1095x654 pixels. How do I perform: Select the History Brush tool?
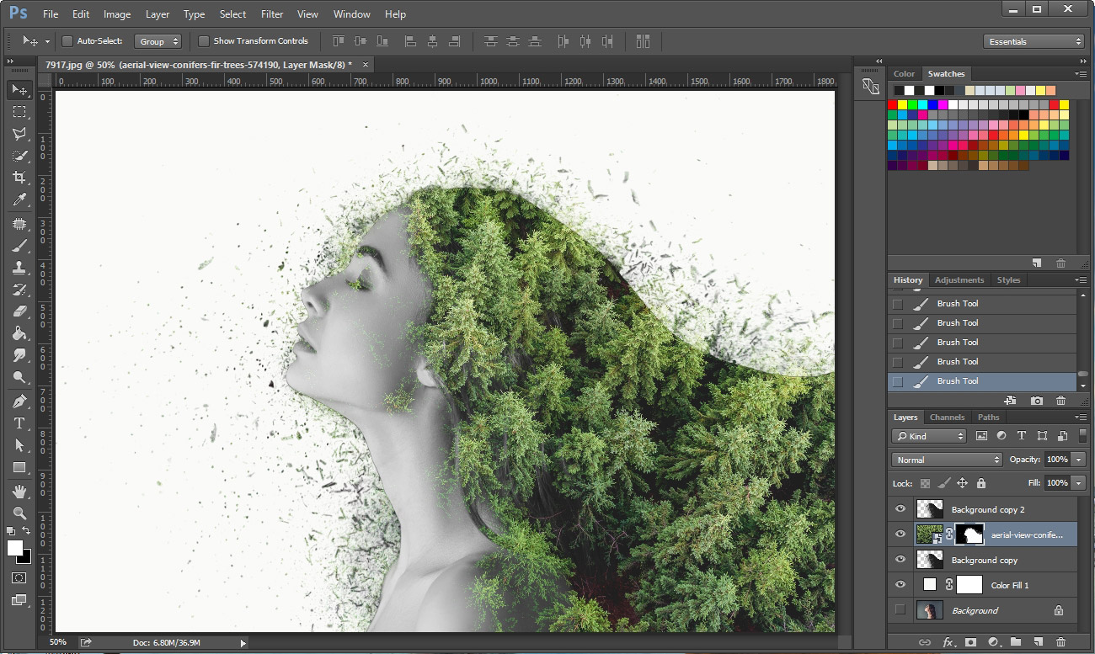pyautogui.click(x=19, y=290)
